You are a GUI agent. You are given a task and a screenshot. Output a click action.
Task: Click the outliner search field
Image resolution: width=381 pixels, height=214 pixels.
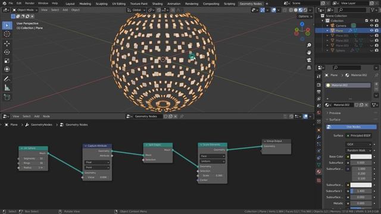point(352,10)
